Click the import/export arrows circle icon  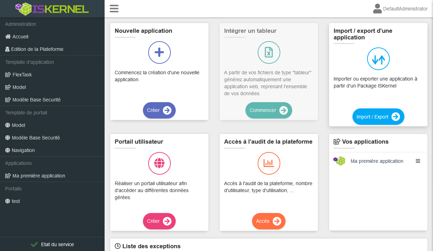(x=378, y=59)
